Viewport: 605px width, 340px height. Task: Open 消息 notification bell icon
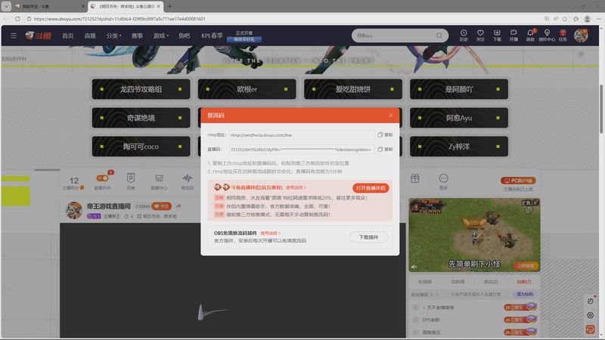(x=531, y=35)
